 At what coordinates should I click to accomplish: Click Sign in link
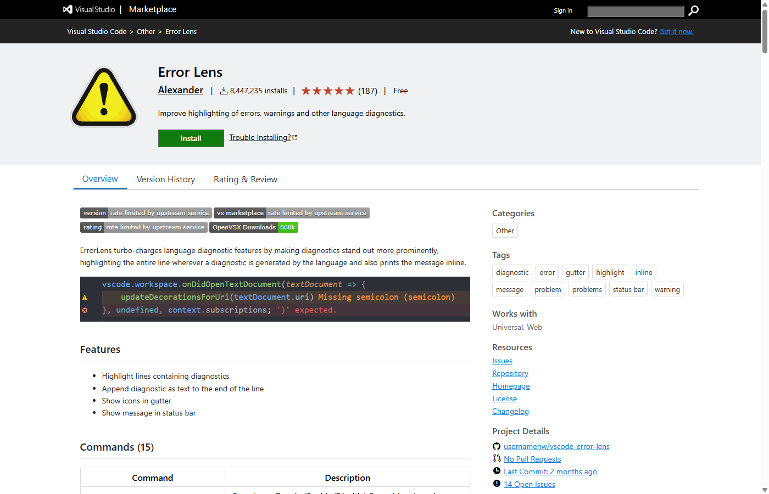point(563,10)
